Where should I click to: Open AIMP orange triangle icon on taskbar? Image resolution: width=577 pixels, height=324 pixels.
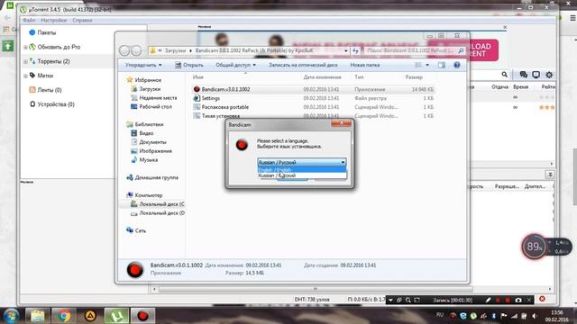pyautogui.click(x=90, y=316)
